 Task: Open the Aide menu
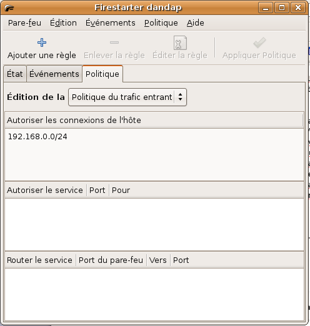click(196, 23)
